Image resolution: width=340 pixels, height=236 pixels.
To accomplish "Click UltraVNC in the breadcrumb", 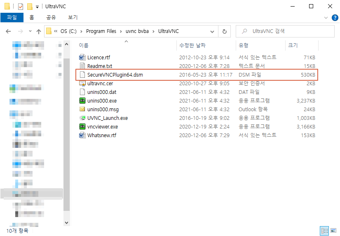I will [169, 31].
